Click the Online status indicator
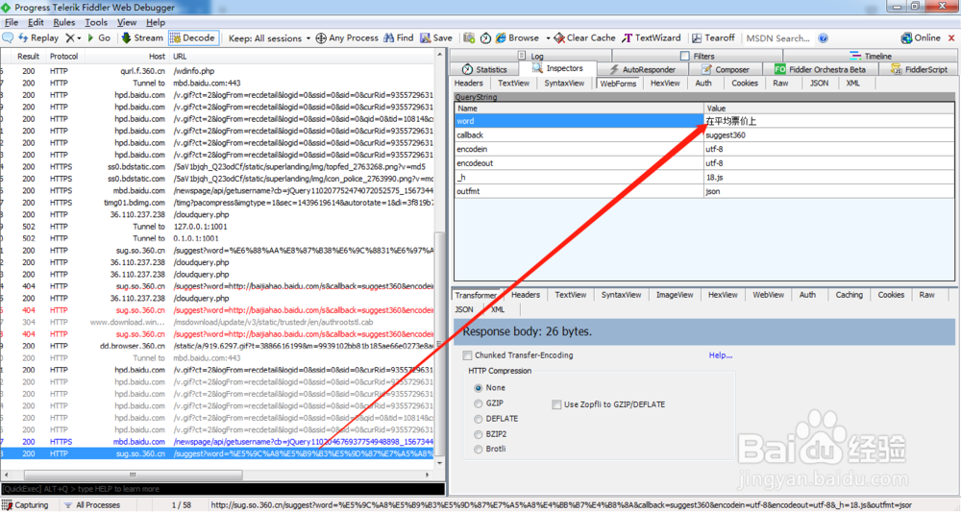The height and width of the screenshot is (512, 961). pyautogui.click(x=921, y=38)
